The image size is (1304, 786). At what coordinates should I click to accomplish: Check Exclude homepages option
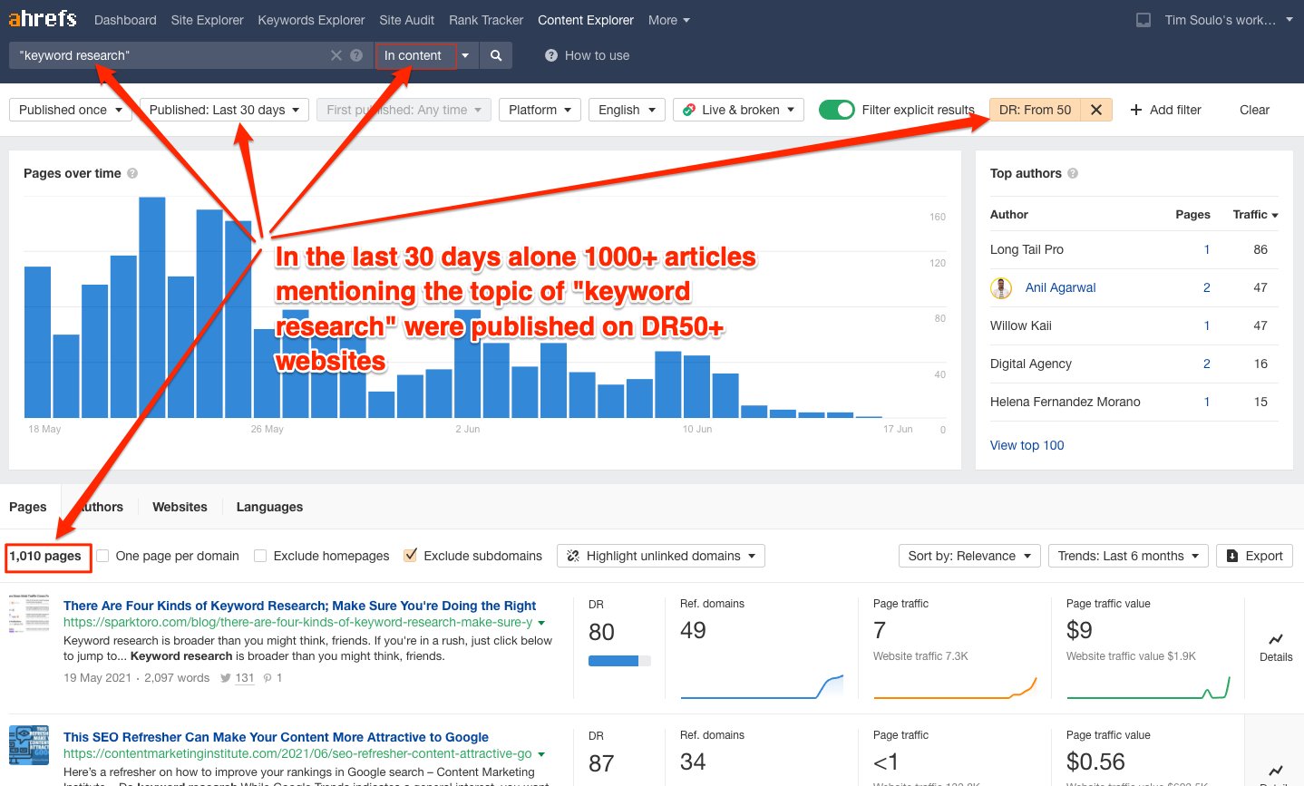[260, 556]
